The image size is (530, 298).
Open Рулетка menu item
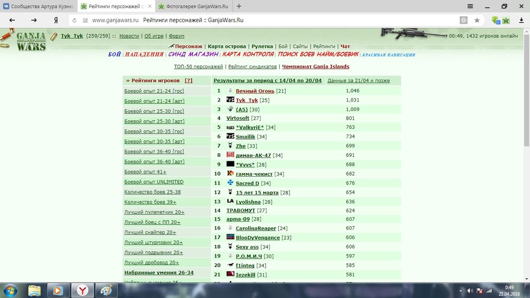click(262, 46)
